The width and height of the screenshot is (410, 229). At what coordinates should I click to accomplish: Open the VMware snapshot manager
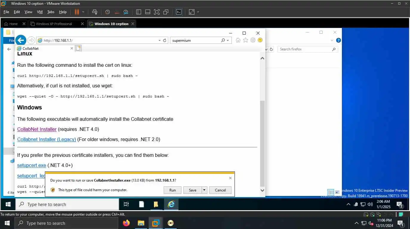[x=126, y=12]
